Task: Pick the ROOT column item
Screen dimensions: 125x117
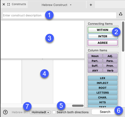Action: pos(103,88)
